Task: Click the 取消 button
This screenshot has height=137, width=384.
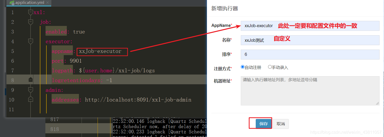Action: tap(281, 124)
